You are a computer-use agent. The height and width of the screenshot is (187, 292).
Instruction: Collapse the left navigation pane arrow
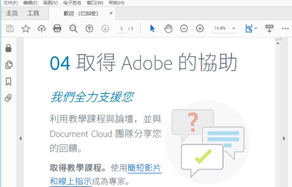point(20,139)
